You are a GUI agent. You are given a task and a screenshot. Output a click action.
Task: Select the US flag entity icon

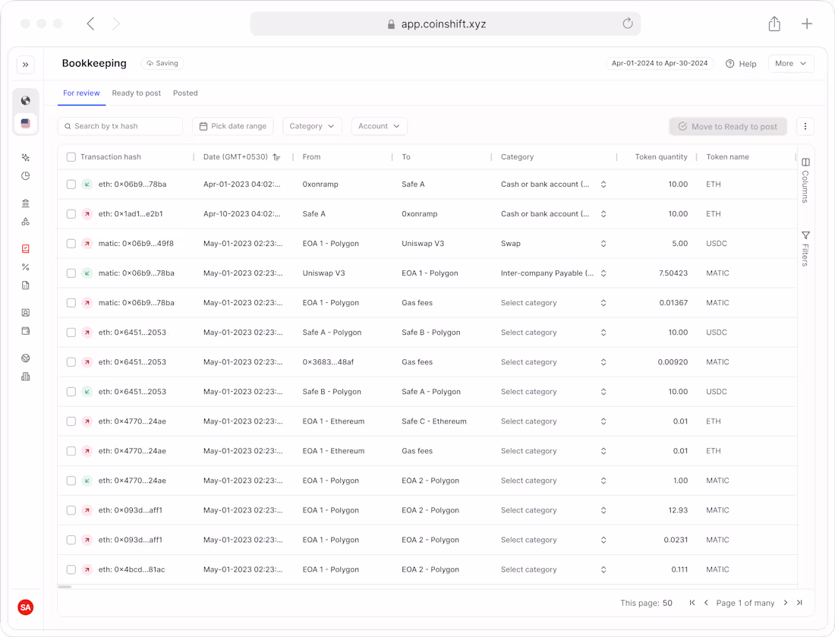pyautogui.click(x=25, y=123)
